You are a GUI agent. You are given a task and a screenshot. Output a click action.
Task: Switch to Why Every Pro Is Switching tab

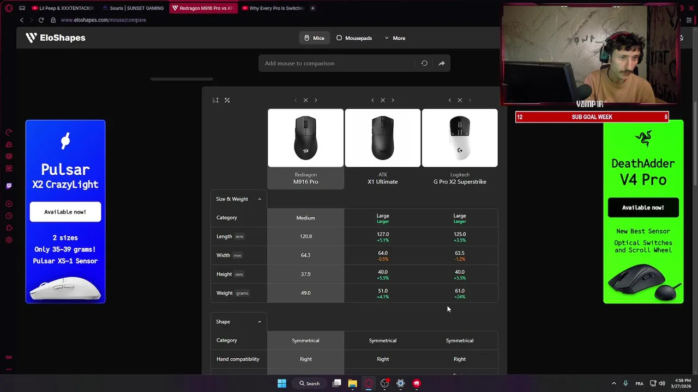273,8
